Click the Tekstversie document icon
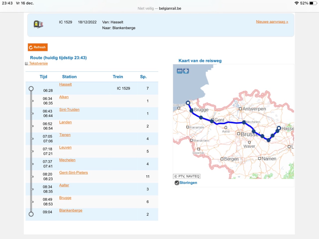 pyautogui.click(x=26, y=64)
